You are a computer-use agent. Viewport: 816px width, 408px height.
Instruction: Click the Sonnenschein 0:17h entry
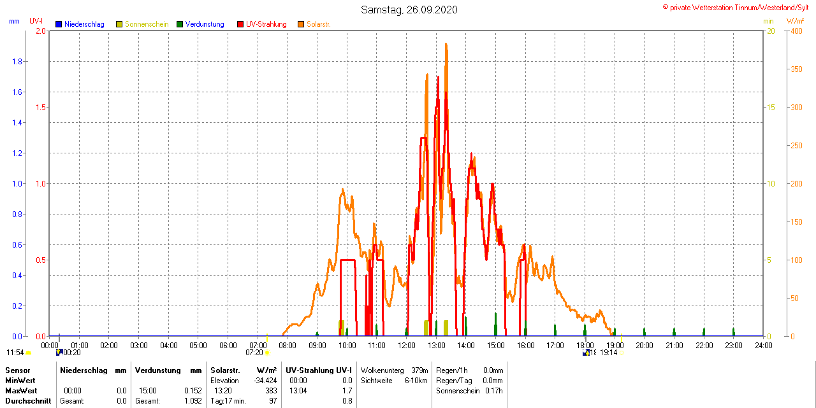470,391
